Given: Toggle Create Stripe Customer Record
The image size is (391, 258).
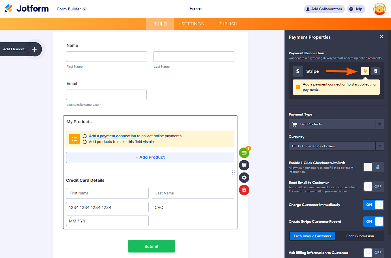Looking at the screenshot, I should 374,222.
